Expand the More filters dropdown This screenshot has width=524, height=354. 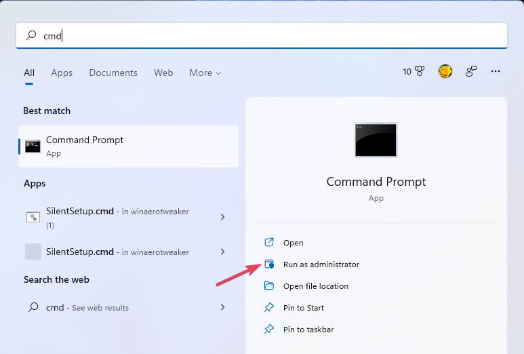pos(205,73)
